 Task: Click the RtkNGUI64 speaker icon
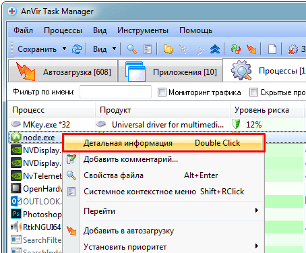(16, 227)
